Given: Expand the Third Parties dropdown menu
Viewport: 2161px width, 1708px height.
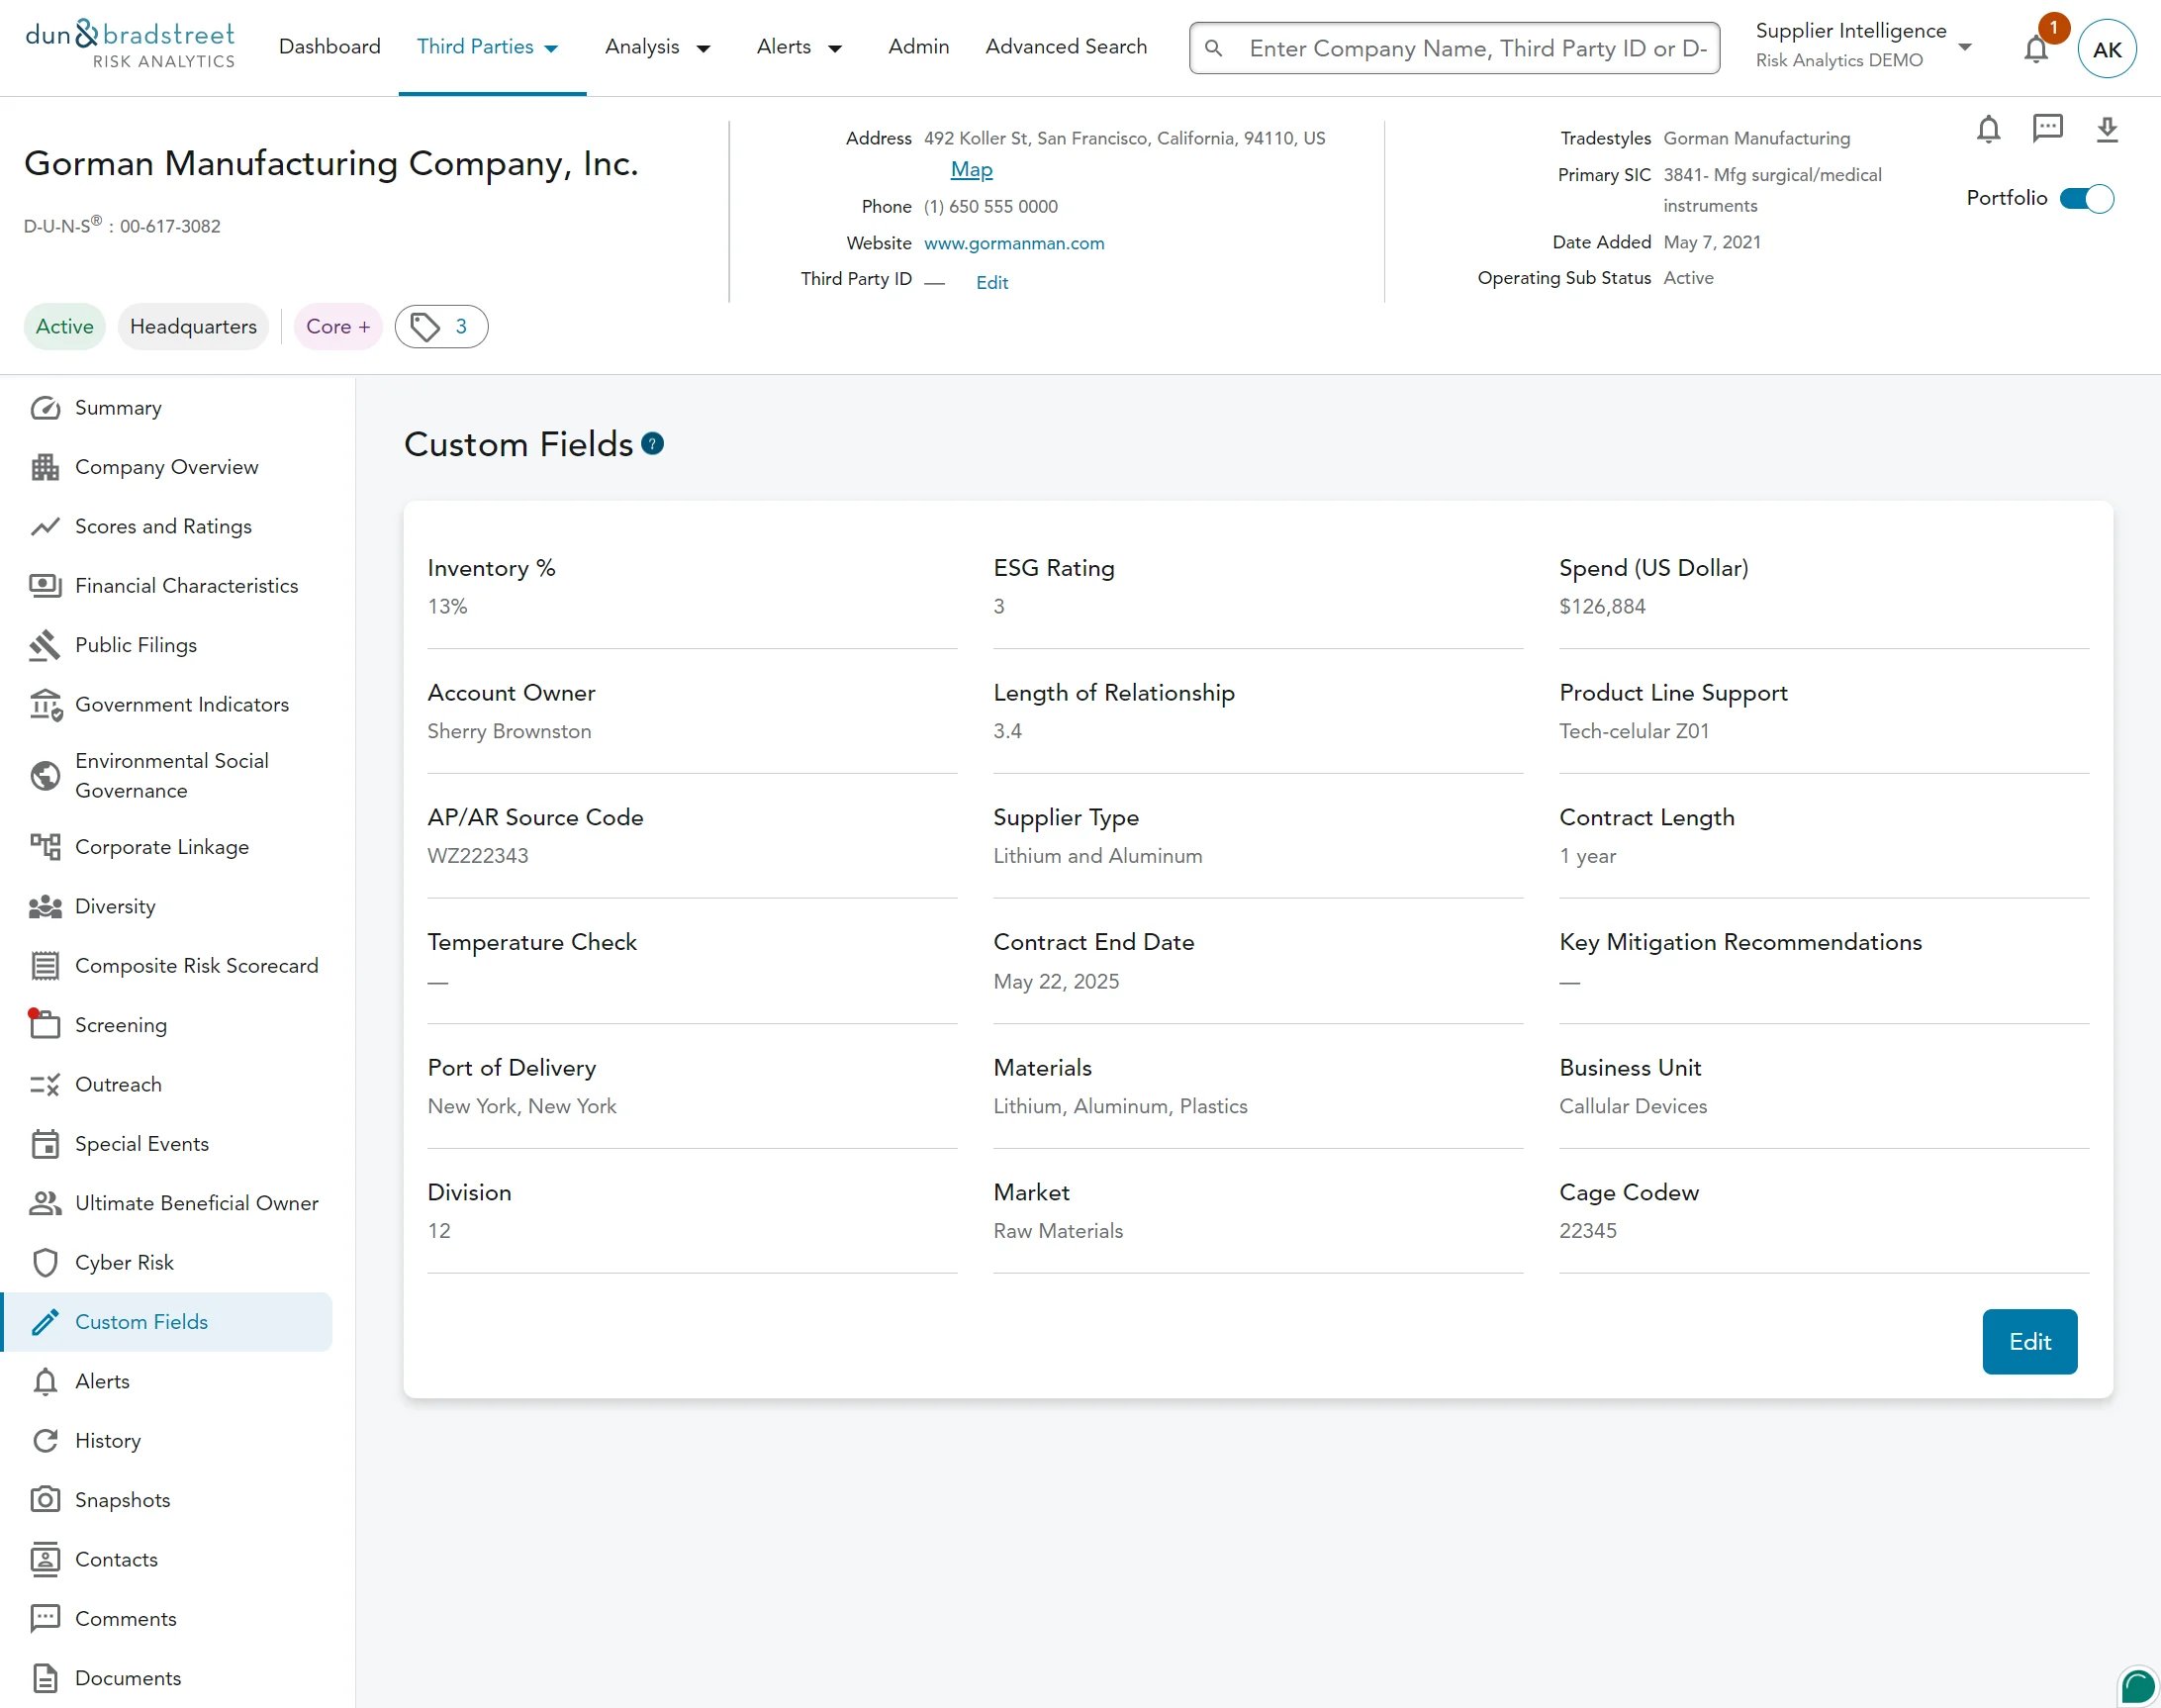Looking at the screenshot, I should [488, 47].
